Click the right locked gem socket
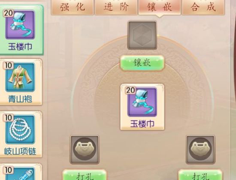The image size is (236, 180). (200, 149)
